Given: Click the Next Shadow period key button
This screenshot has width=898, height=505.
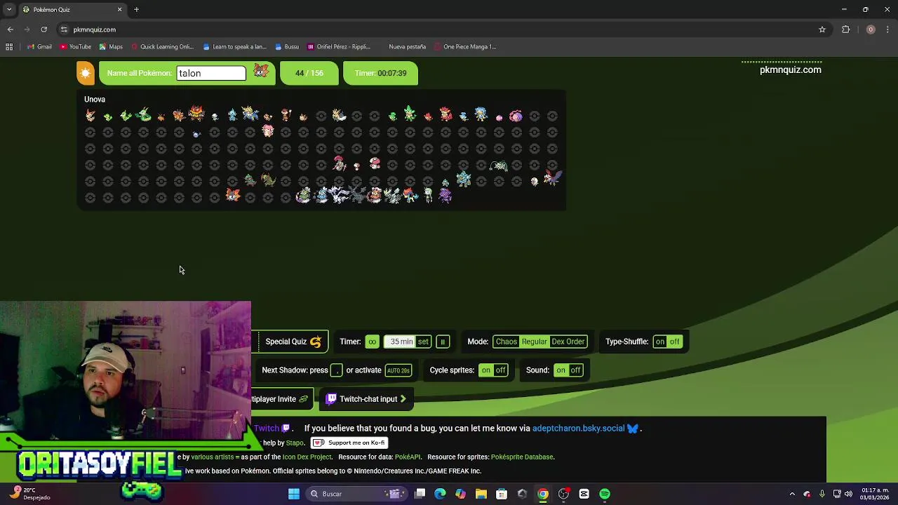Looking at the screenshot, I should pyautogui.click(x=336, y=370).
